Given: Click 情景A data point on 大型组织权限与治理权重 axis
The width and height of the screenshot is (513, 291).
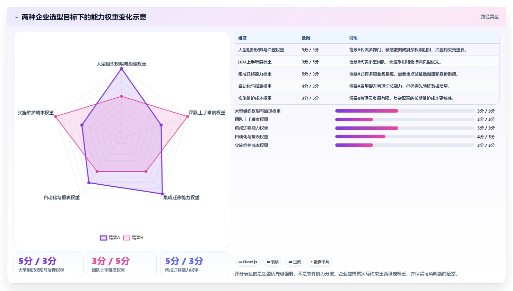Looking at the screenshot, I should pos(121,69).
